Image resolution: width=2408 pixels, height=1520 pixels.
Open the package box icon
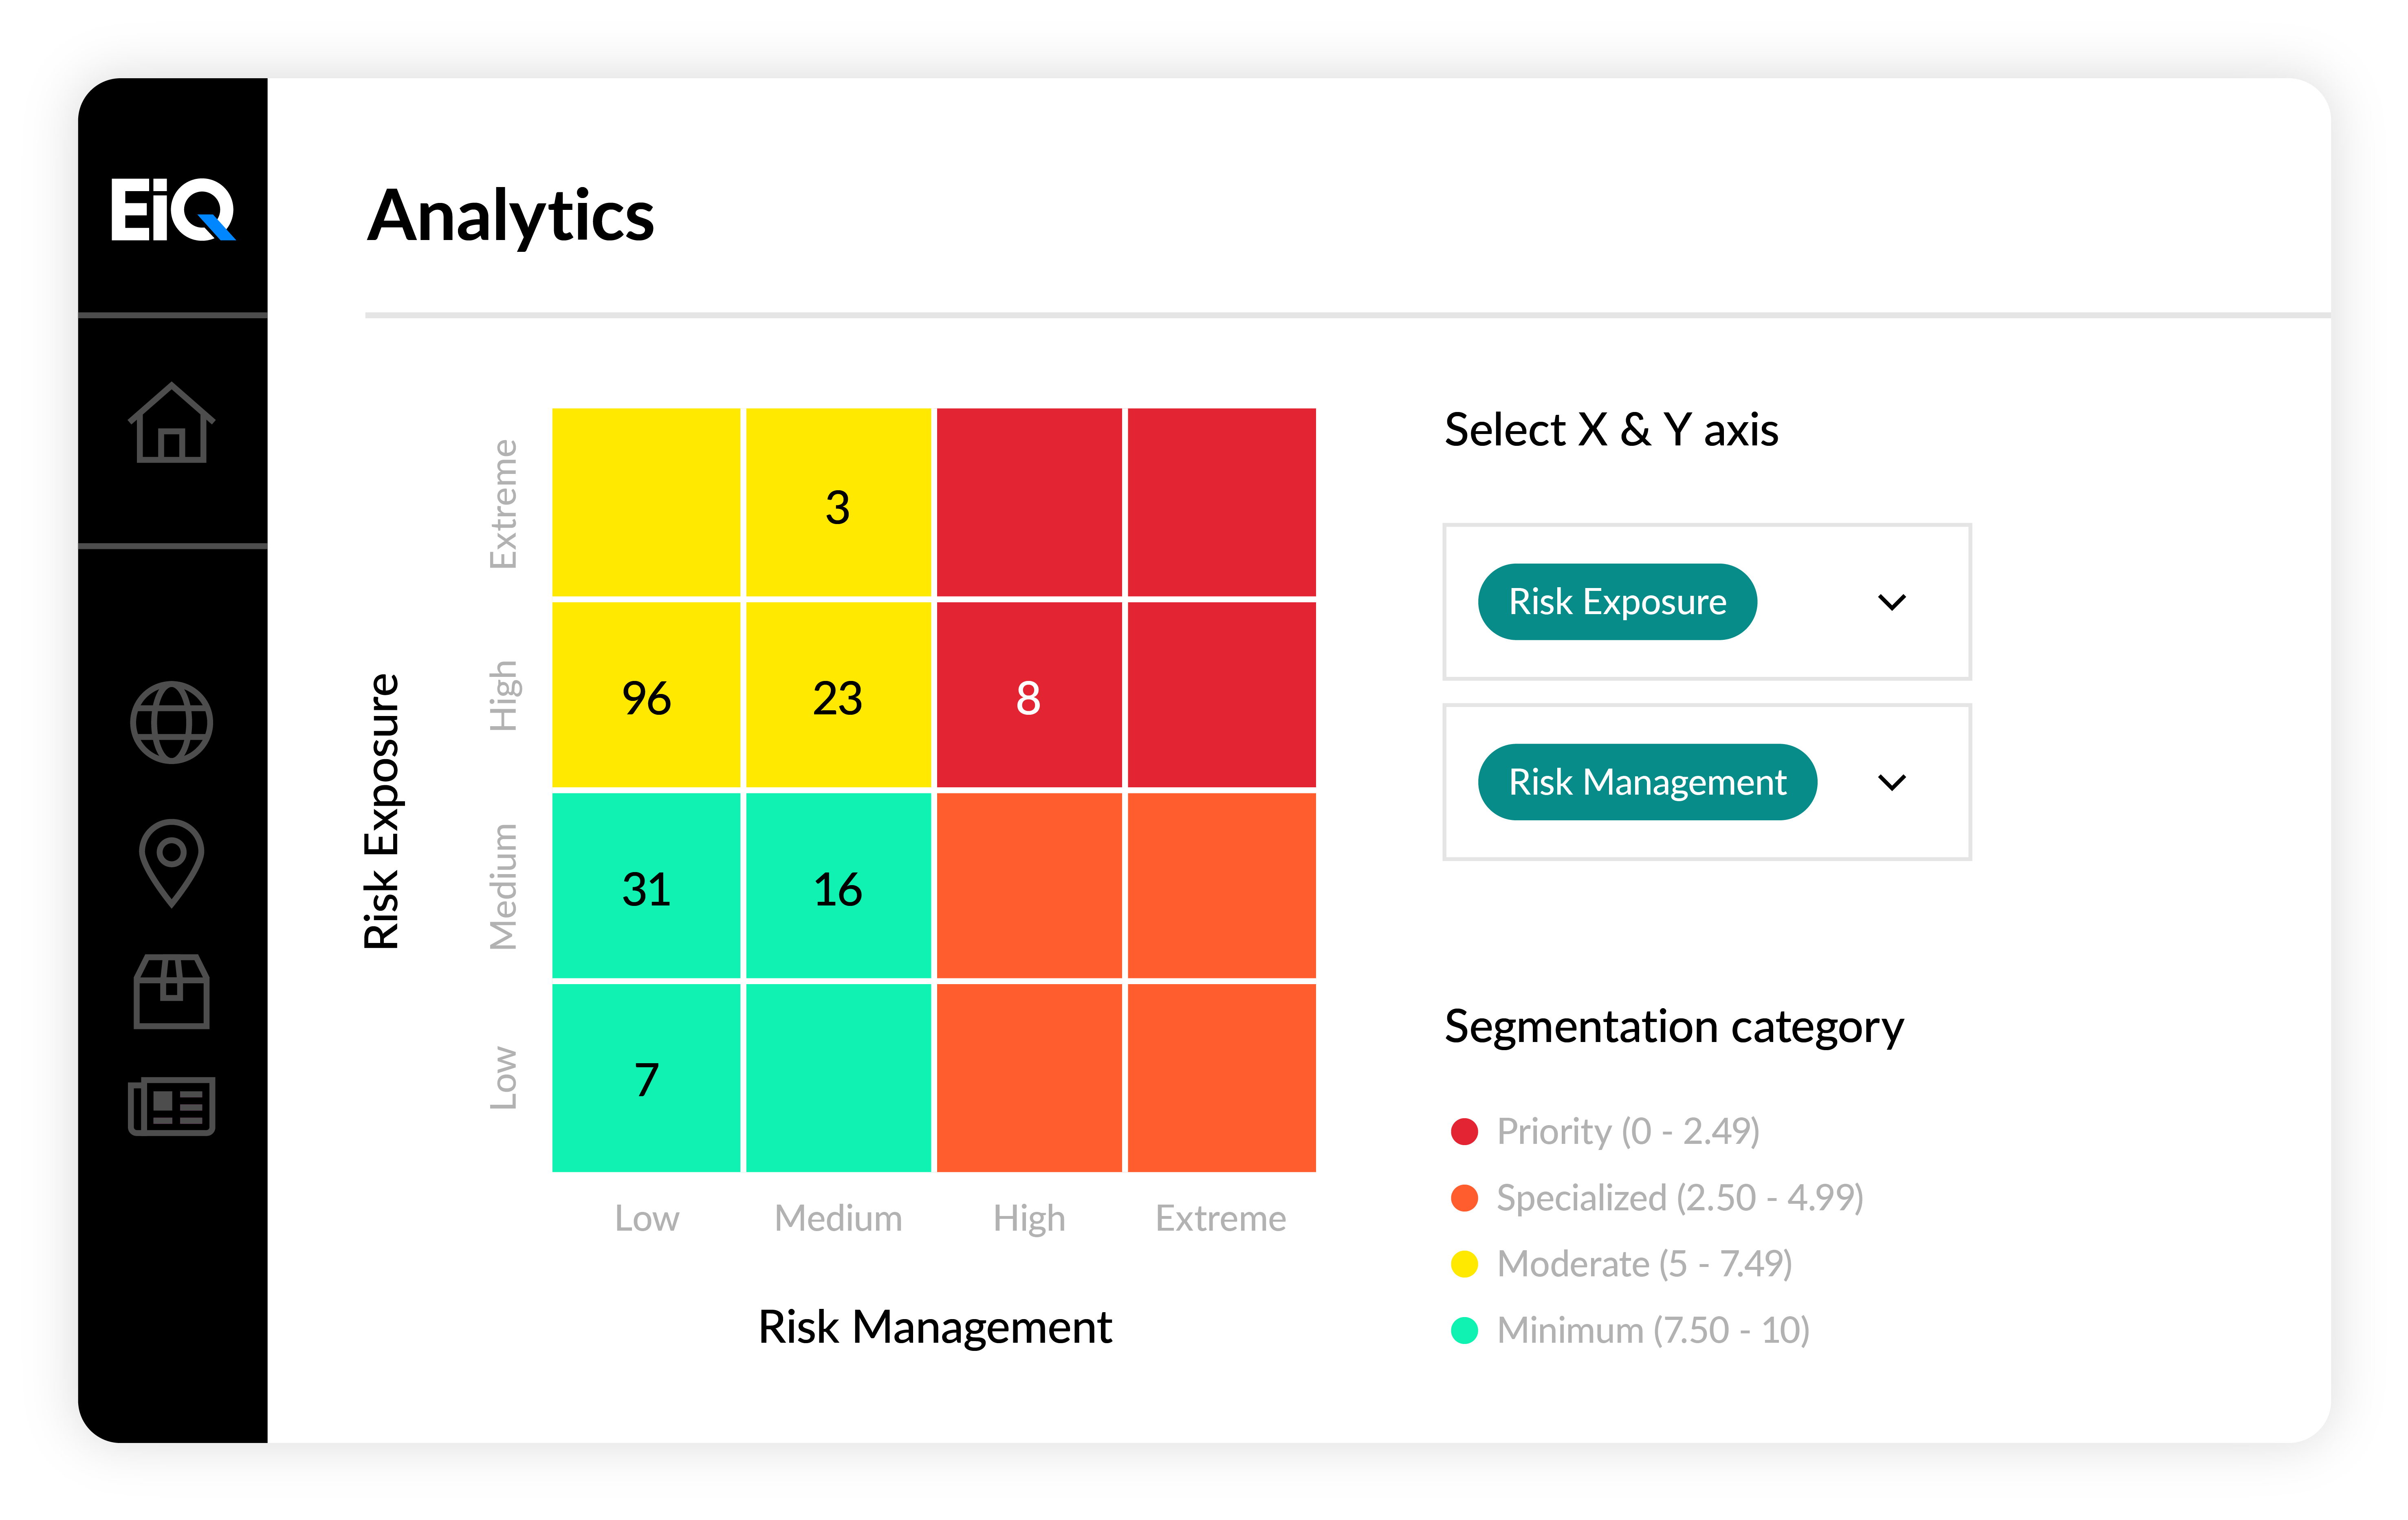pos(172,991)
